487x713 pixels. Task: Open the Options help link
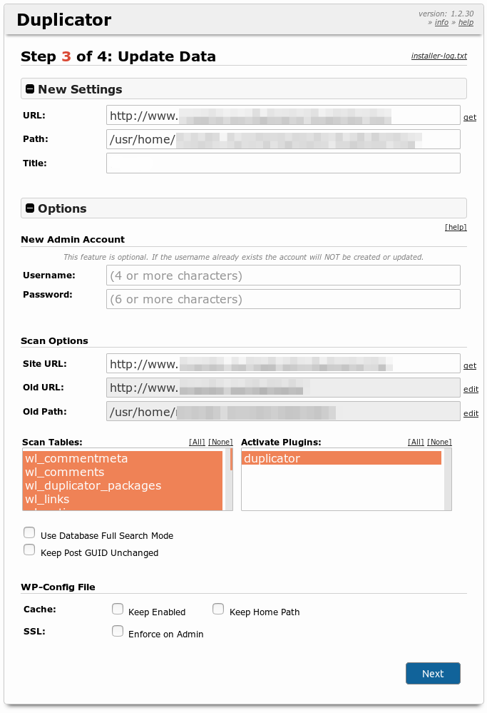tap(456, 227)
